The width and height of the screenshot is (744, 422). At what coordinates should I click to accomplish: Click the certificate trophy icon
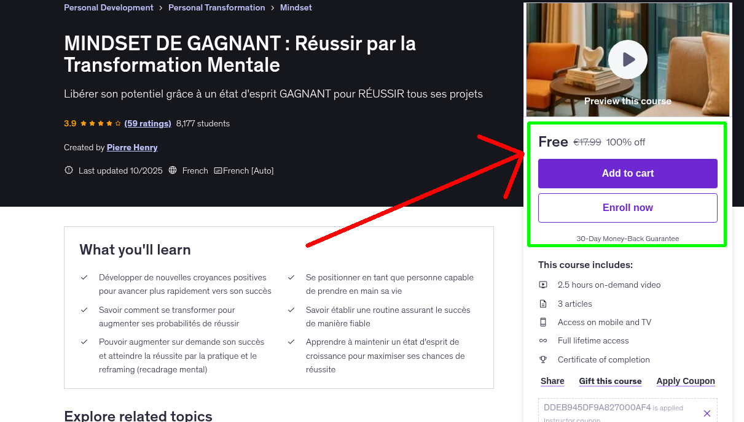click(543, 359)
